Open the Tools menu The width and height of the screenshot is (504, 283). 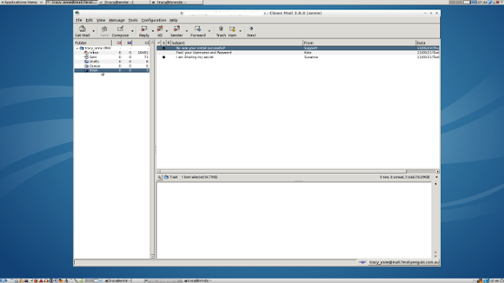tap(133, 20)
